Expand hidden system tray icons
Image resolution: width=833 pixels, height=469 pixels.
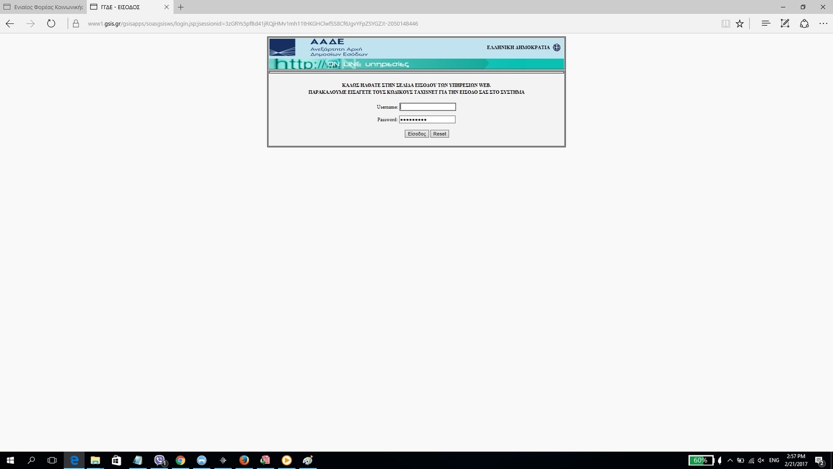coord(730,460)
